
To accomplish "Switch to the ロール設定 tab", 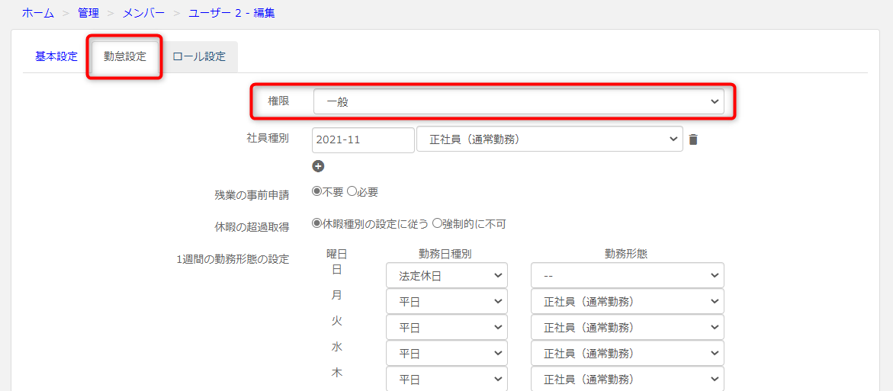I will 199,57.
